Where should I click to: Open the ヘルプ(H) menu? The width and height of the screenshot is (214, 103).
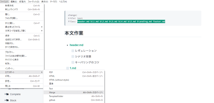tap(63, 2)
